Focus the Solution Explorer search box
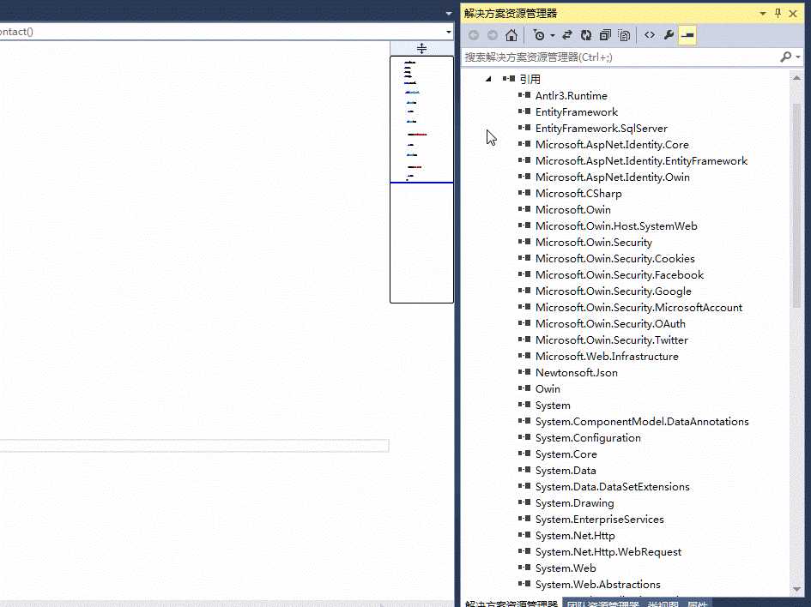Screen dimensions: 811x607 coord(620,57)
